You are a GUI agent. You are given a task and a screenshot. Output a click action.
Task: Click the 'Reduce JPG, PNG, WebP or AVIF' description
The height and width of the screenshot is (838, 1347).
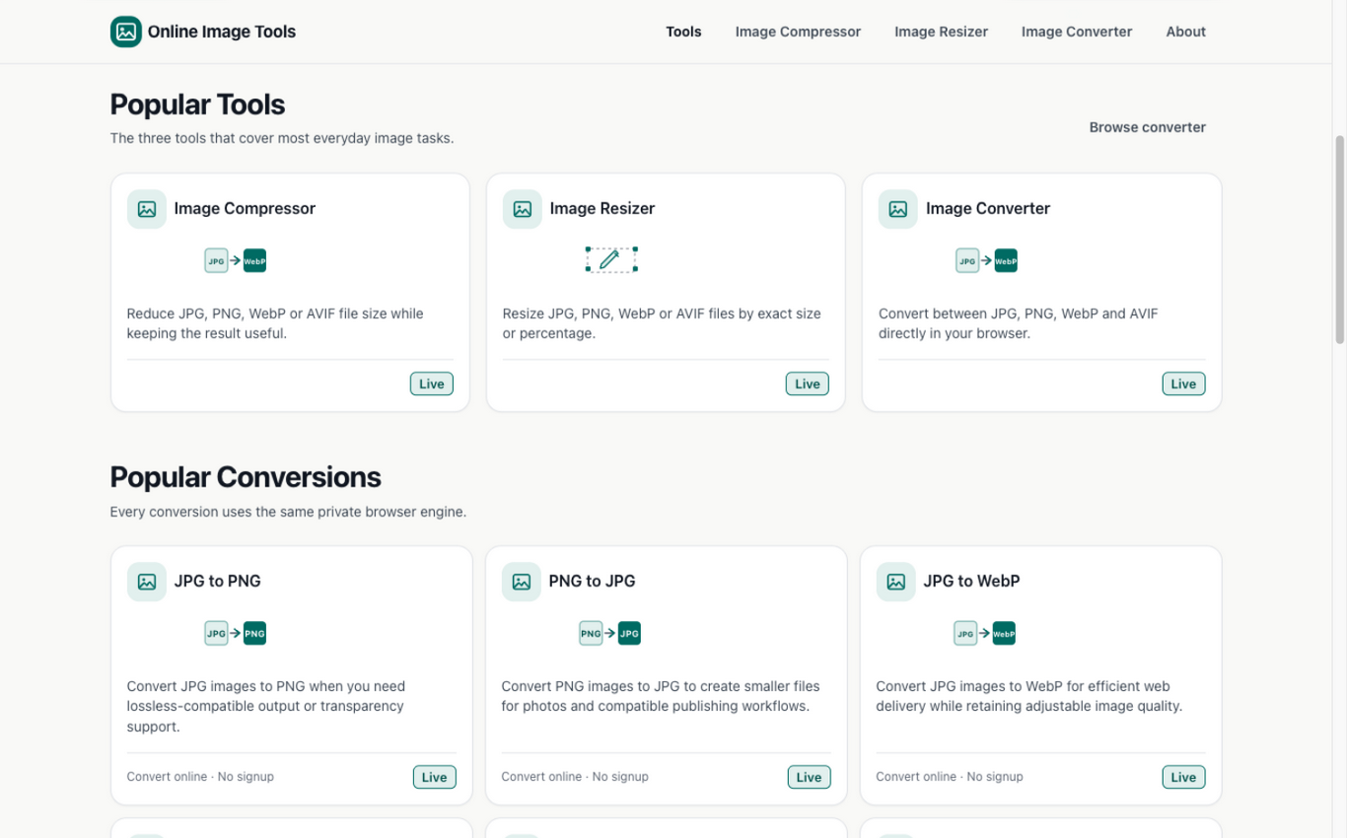click(275, 323)
